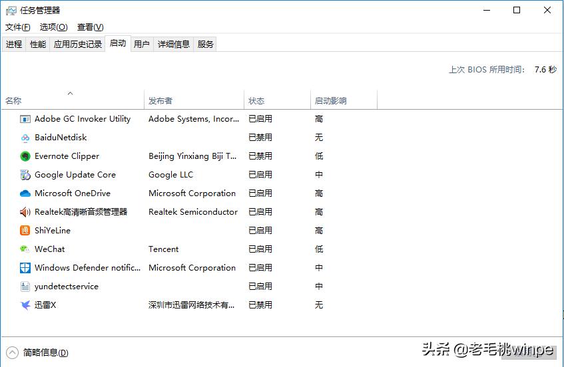Open the 文件(F) menu
The height and width of the screenshot is (367, 564).
tap(17, 27)
